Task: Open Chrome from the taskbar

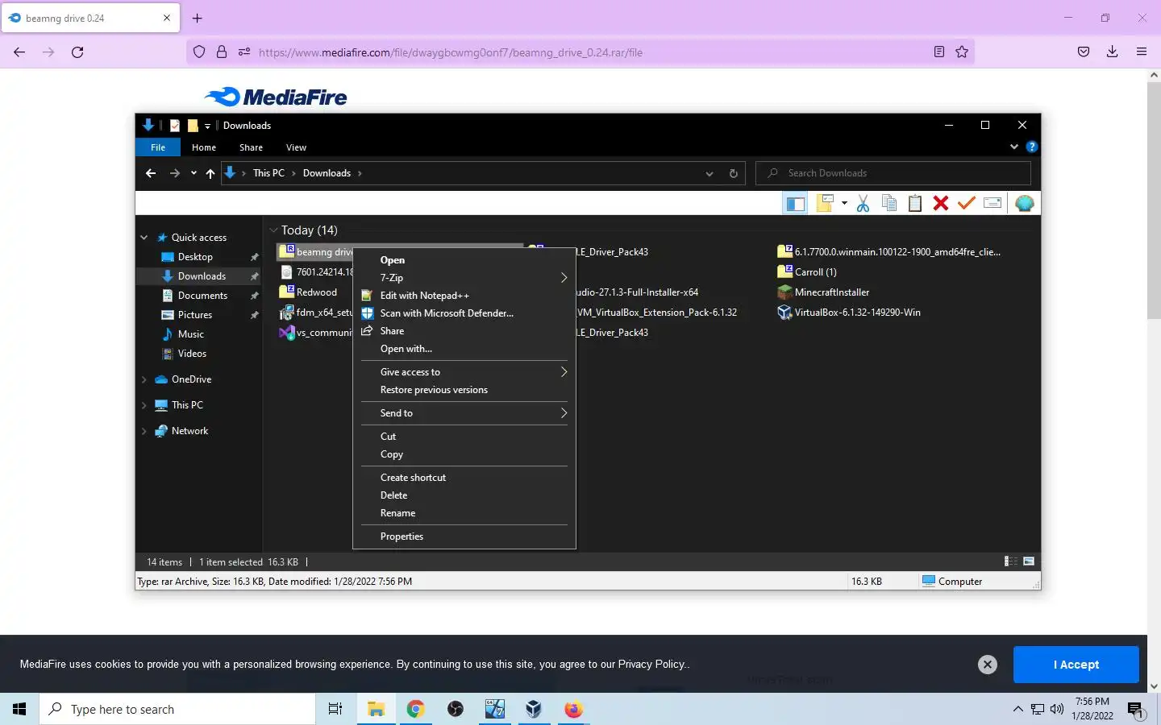Action: pos(415,709)
